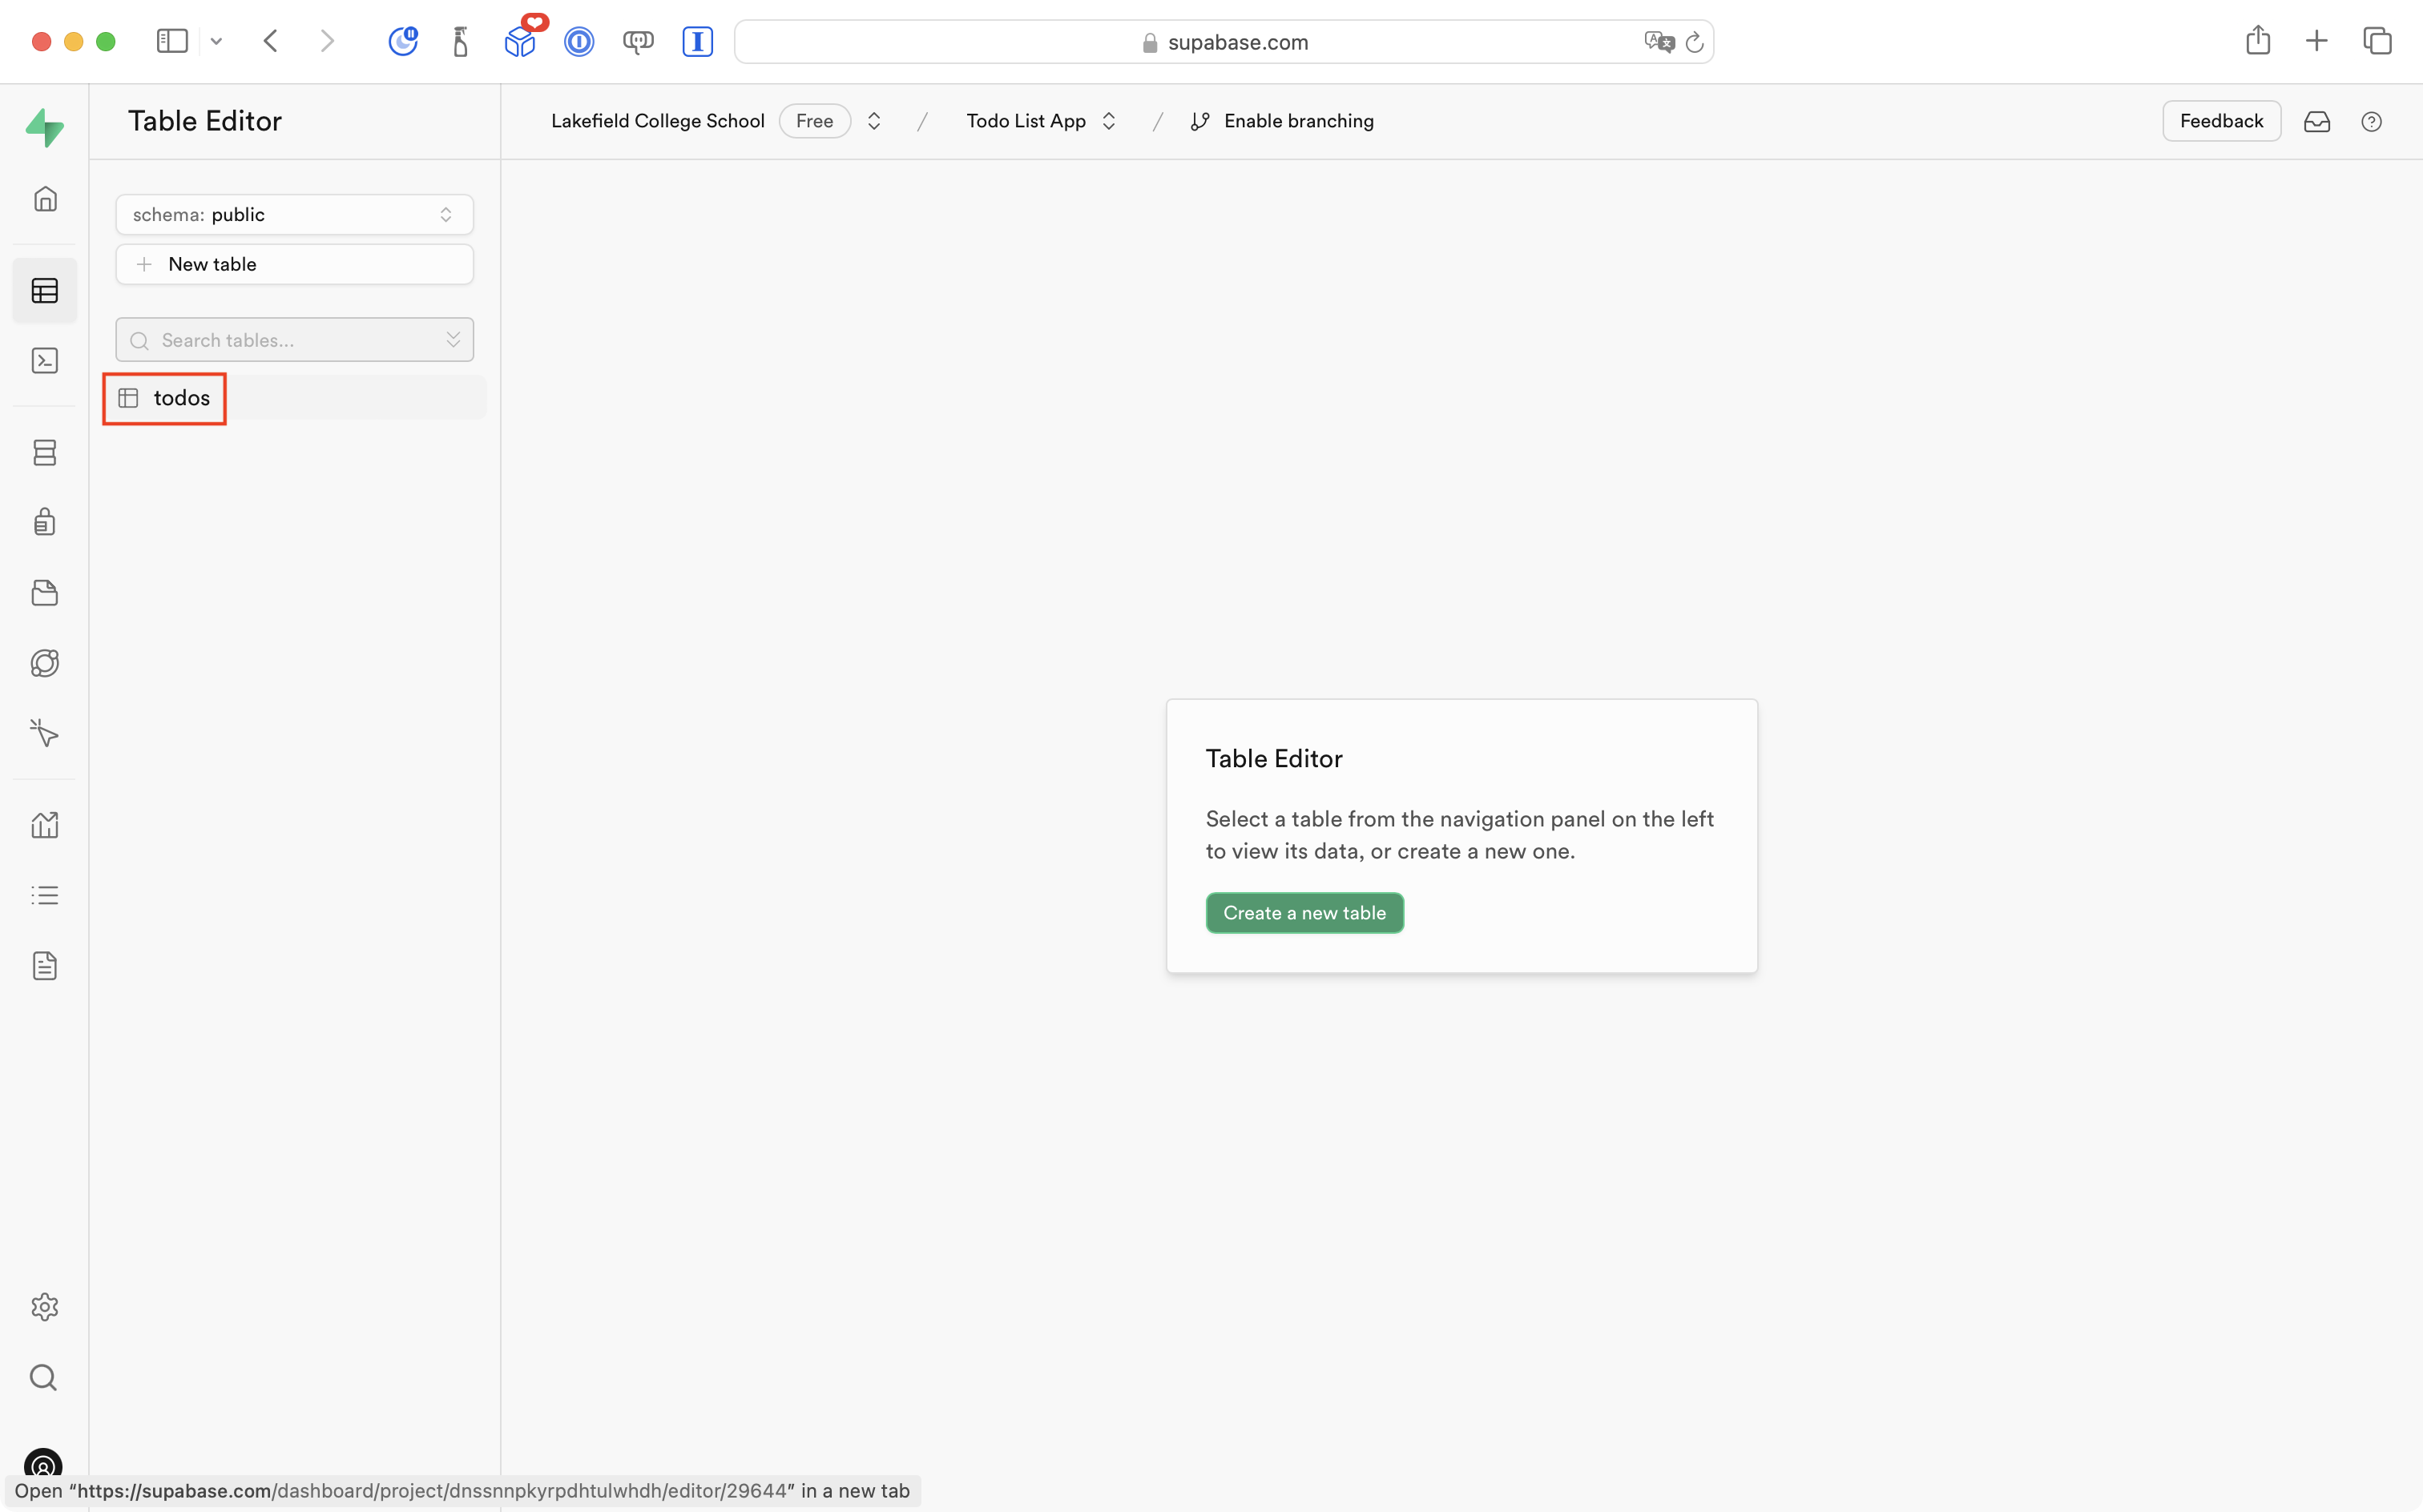Select the todos table

(x=180, y=398)
